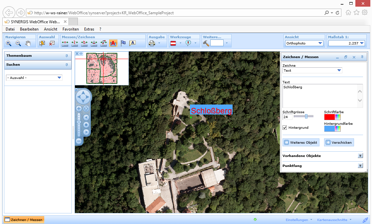The image size is (372, 224).
Task: Select the blue flag tool
Action: (x=123, y=43)
